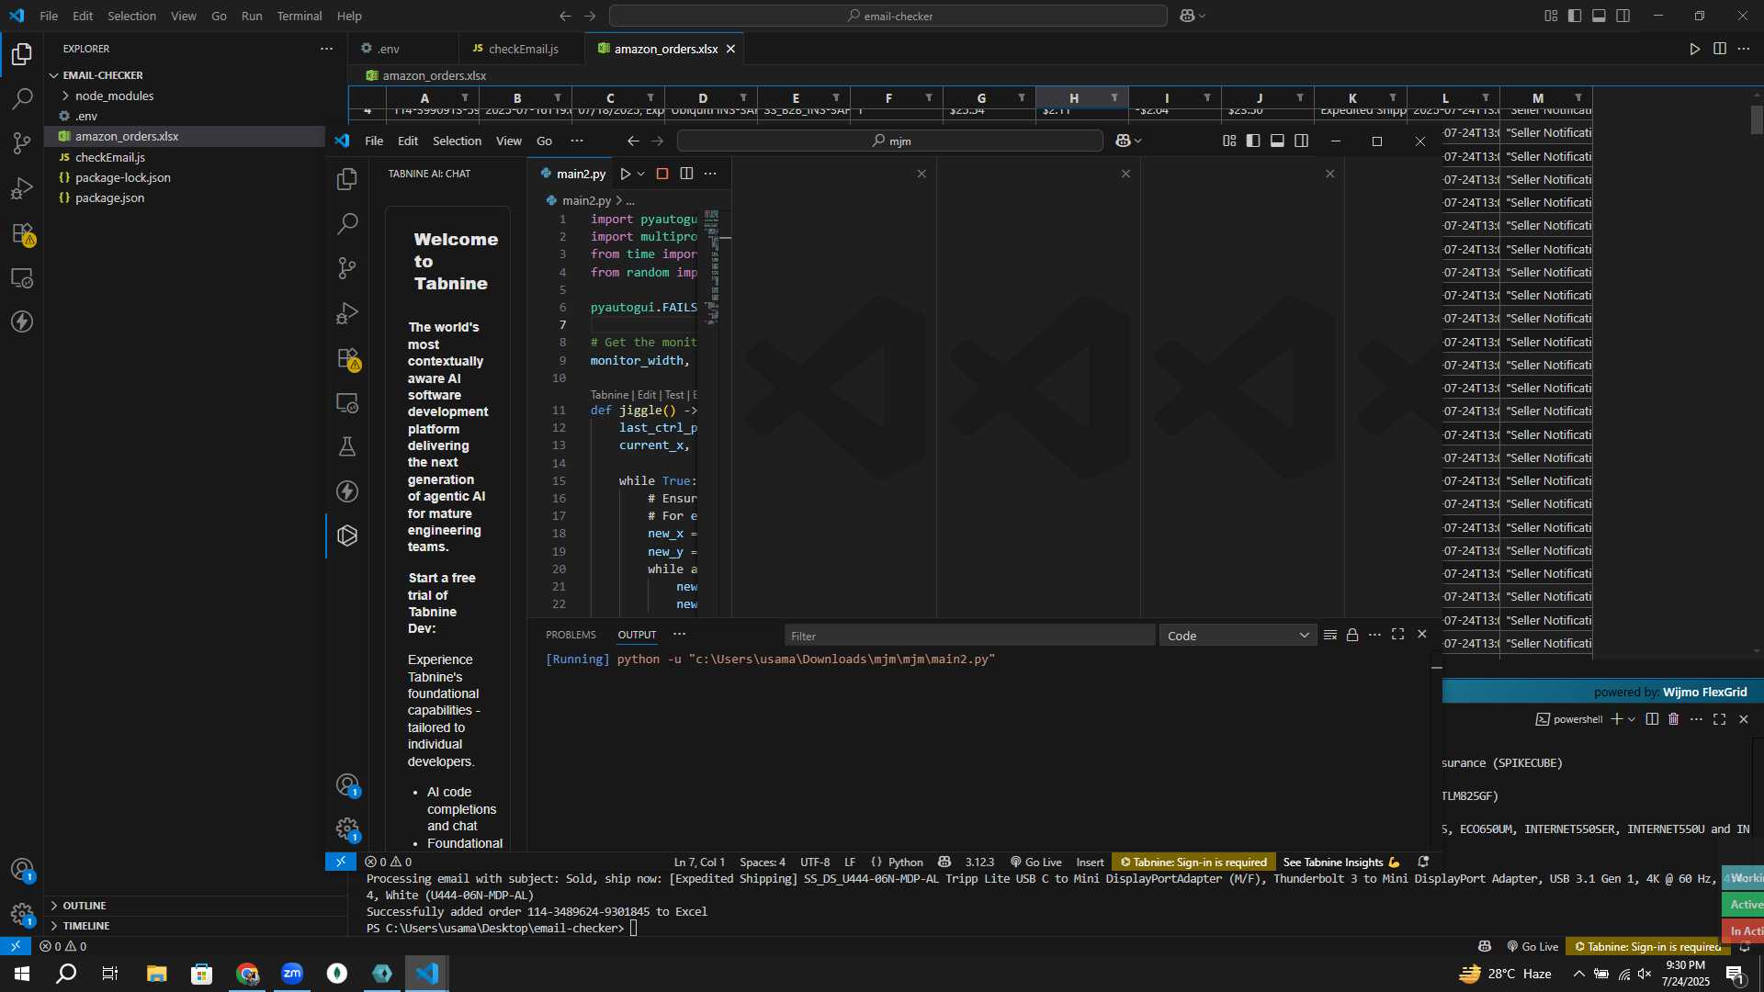The height and width of the screenshot is (992, 1764).
Task: Split main2.py editor right
Action: click(686, 174)
